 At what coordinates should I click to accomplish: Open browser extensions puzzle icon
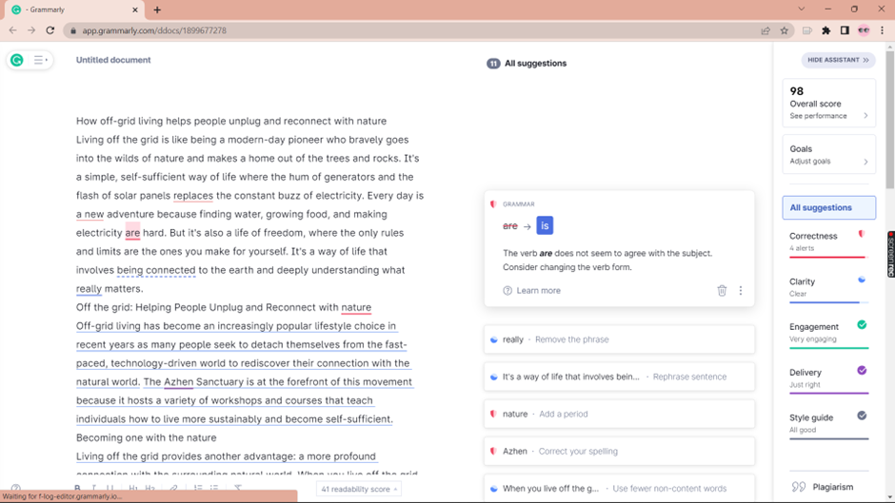click(825, 30)
